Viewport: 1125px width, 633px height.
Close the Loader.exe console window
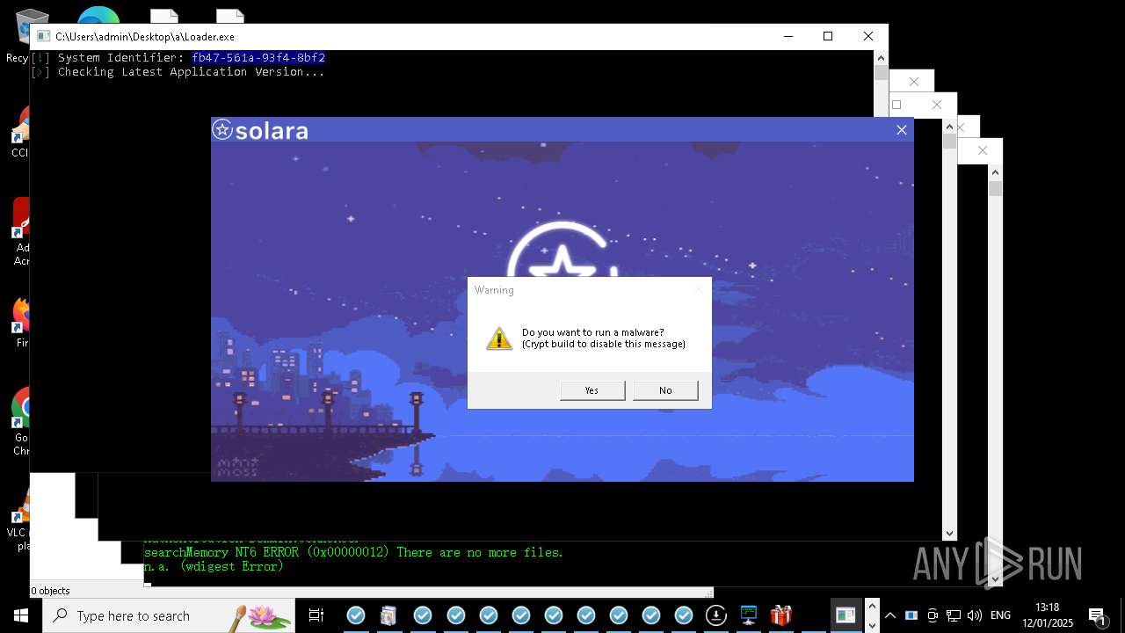pyautogui.click(x=868, y=36)
